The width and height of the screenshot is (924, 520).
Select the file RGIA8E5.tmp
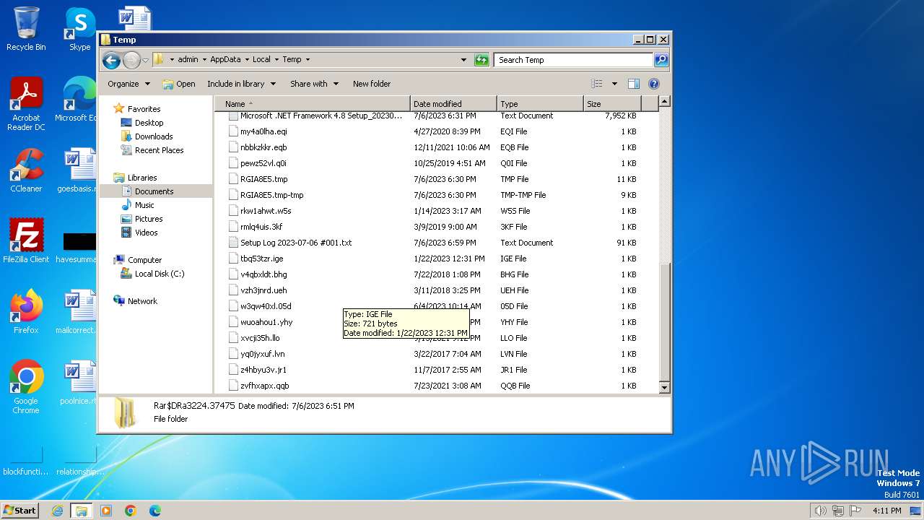(x=263, y=179)
